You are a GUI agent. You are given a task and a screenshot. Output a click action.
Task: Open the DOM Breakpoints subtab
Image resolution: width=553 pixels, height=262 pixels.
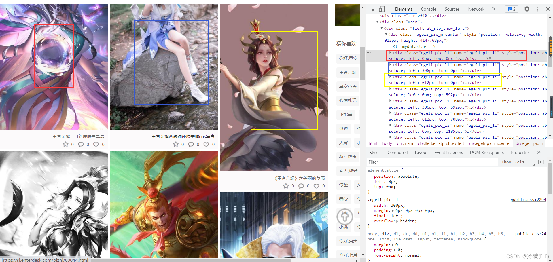coord(487,153)
